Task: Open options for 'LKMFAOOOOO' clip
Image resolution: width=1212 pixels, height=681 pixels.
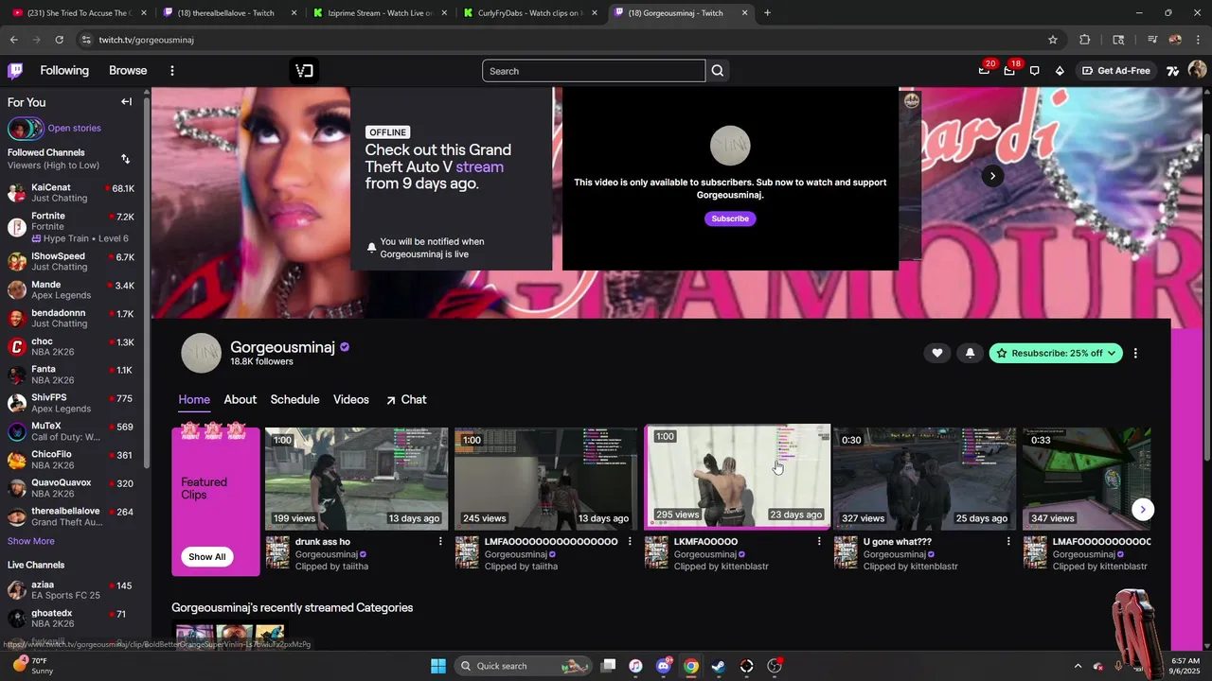Action: pos(819,542)
